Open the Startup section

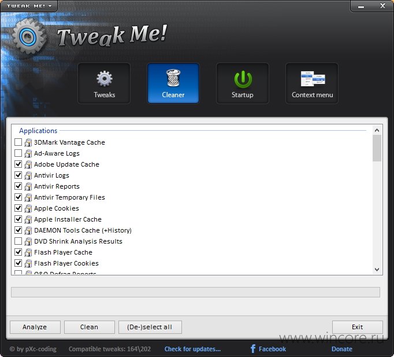coord(243,83)
